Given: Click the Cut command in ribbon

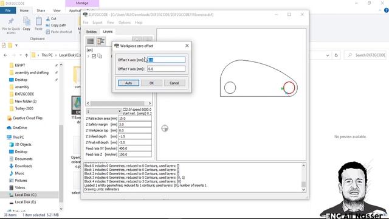Looking at the screenshot, I should point(51,19).
